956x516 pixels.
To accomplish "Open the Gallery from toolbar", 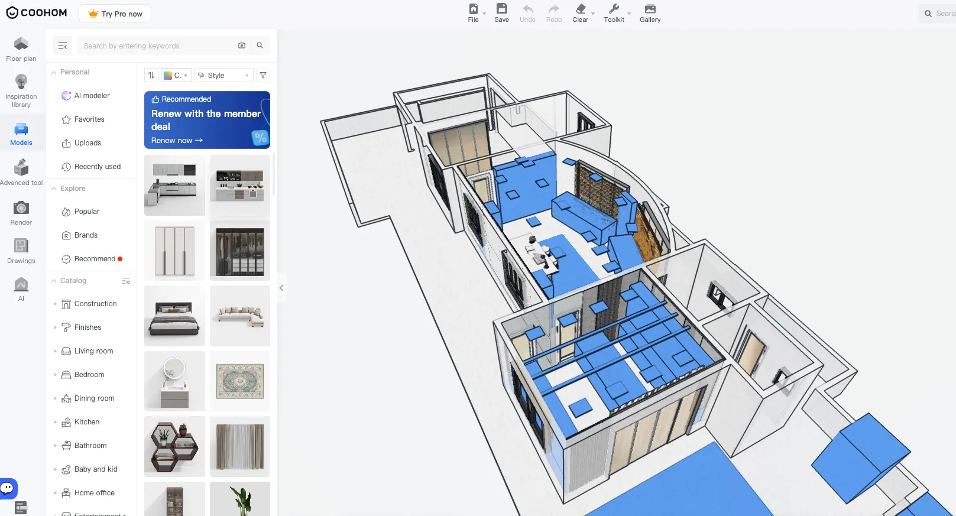I will point(650,13).
